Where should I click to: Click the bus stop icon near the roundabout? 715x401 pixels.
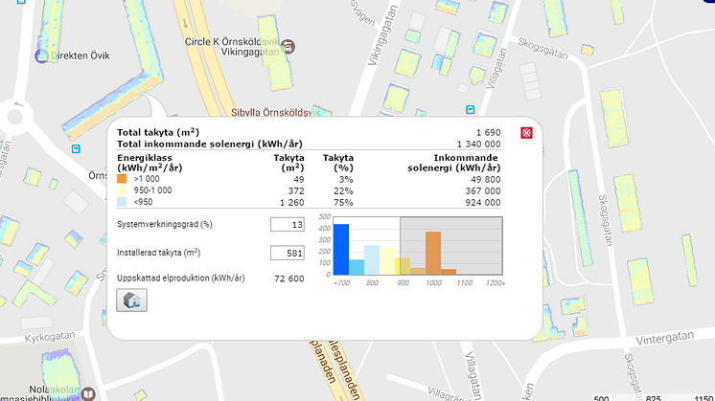pos(76,149)
